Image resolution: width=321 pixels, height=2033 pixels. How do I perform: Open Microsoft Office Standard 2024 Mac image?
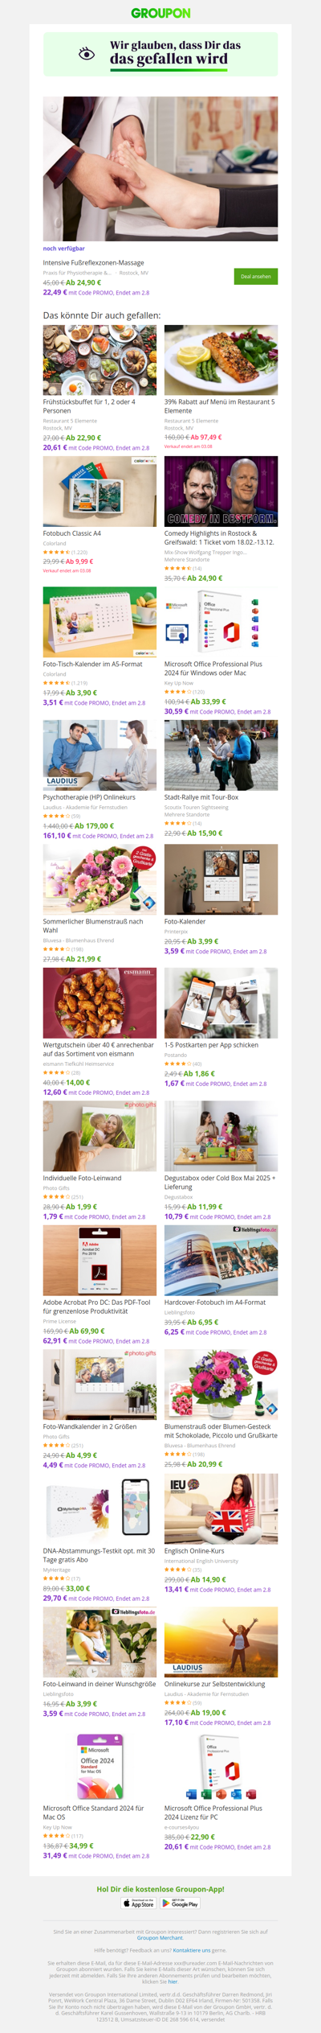click(100, 1766)
